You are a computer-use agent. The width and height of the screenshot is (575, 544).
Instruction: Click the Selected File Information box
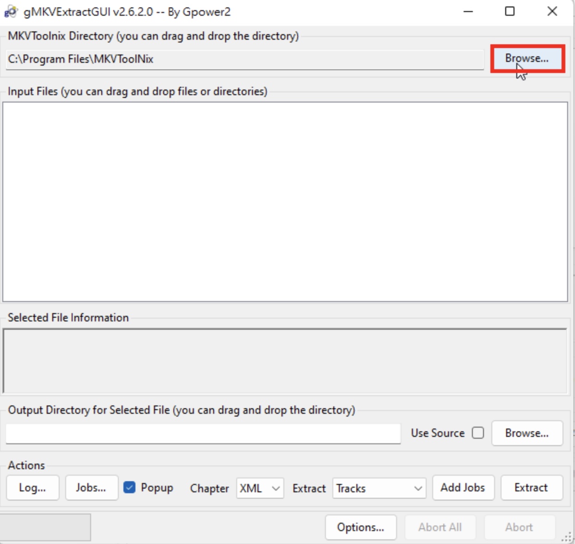pyautogui.click(x=285, y=361)
